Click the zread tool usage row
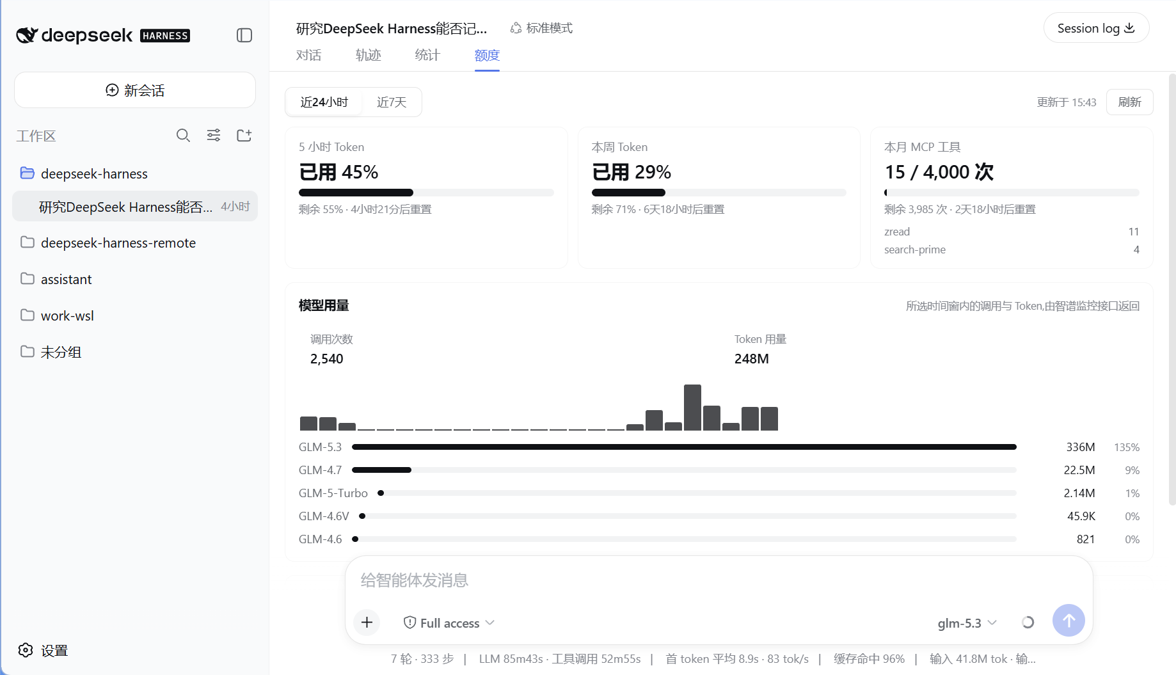The image size is (1176, 675). click(1012, 232)
